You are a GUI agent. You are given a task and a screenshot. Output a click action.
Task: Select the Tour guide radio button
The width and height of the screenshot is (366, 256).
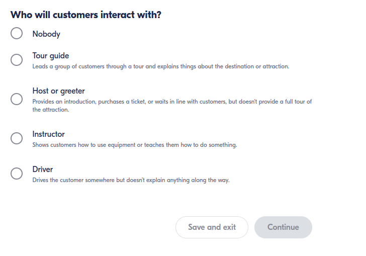pyautogui.click(x=17, y=60)
